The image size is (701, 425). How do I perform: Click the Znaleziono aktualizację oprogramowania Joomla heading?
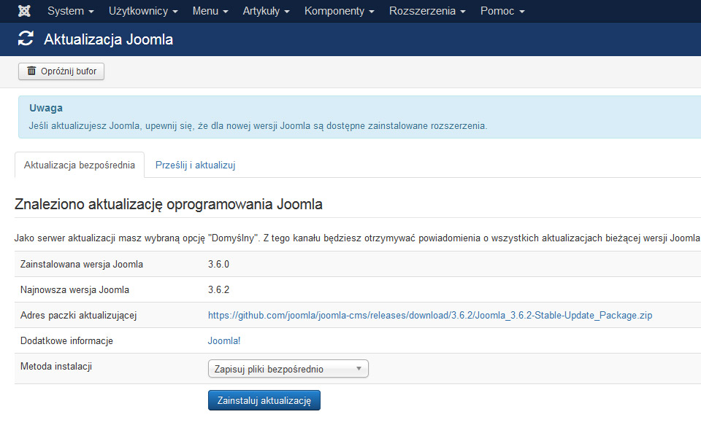click(x=169, y=204)
